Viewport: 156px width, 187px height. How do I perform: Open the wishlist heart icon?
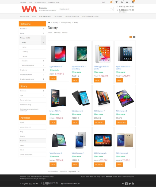coord(116,2)
